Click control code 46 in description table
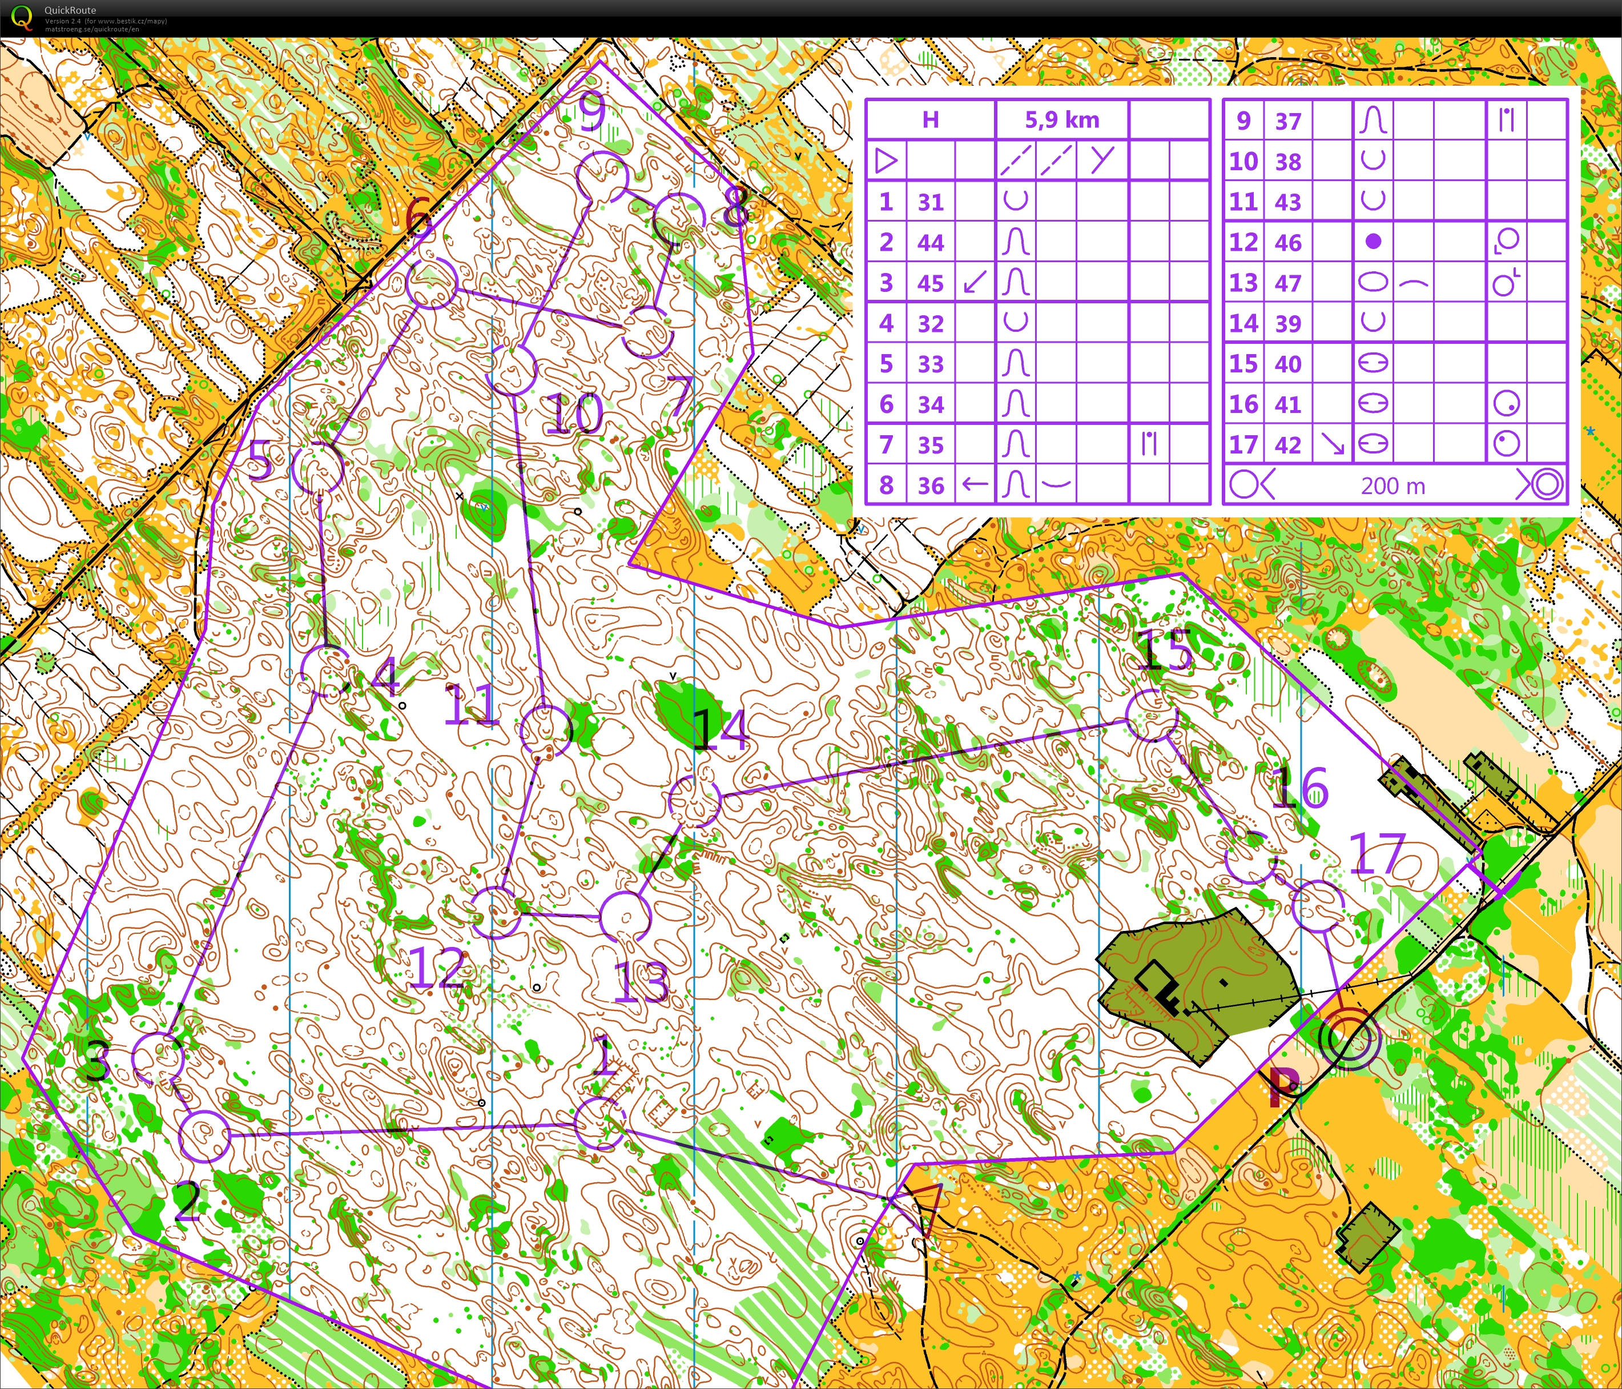Screen dimensions: 1622x1389 coord(1288,242)
